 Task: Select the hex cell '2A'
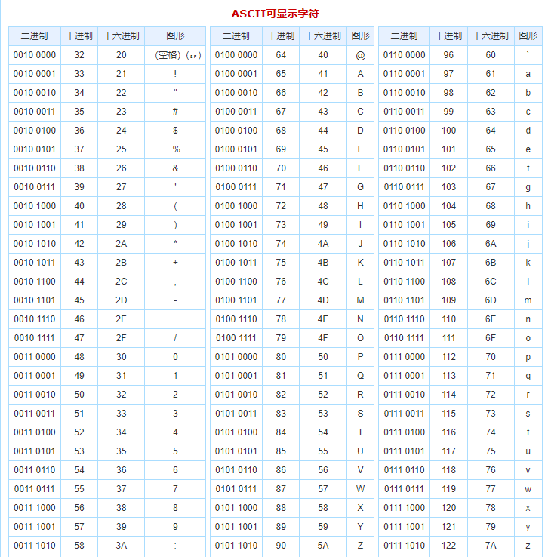pos(121,244)
